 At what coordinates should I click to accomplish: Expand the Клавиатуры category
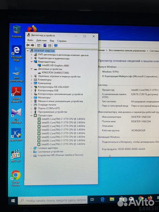(31, 80)
